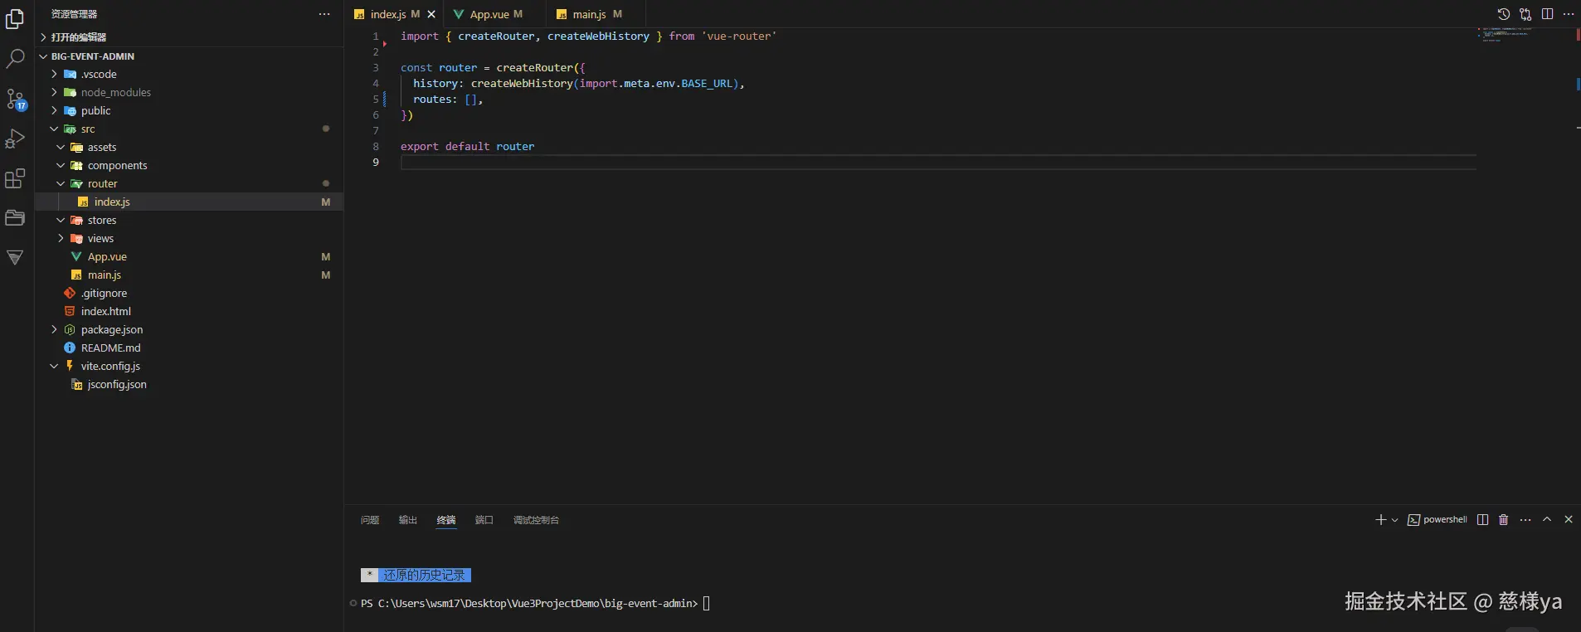Open main.js in the file tree

tap(189, 275)
